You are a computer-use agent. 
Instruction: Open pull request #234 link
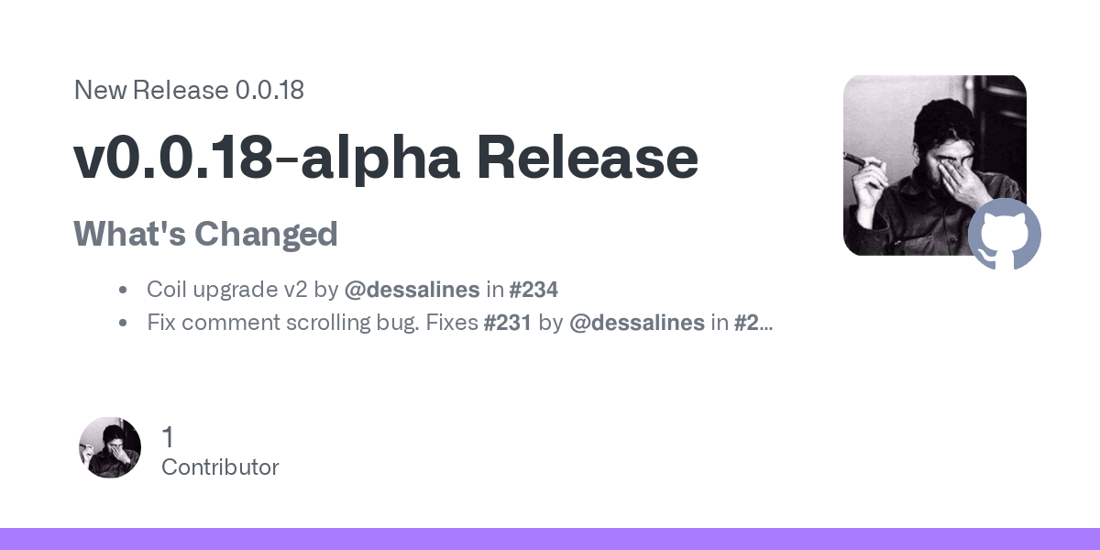pos(533,290)
